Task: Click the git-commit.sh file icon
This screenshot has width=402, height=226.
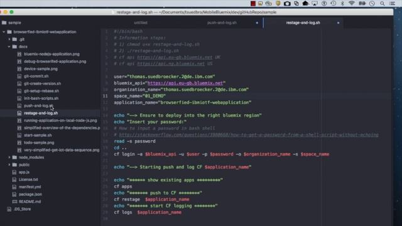Action: [19, 76]
